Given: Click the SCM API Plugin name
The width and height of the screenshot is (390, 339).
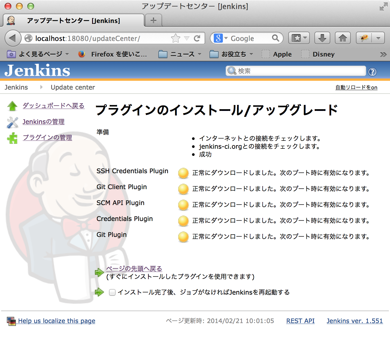Looking at the screenshot, I should (120, 203).
